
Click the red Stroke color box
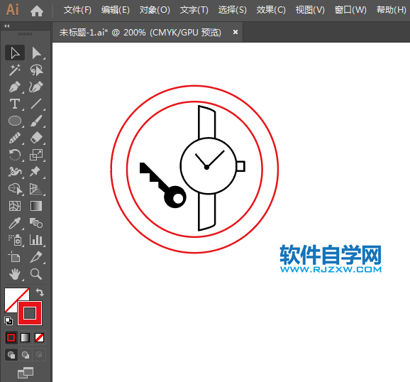click(x=30, y=313)
